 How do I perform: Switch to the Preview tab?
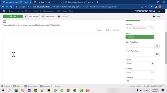[x=116, y=30]
